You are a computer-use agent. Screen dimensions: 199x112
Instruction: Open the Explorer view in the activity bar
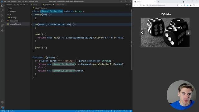click(x=2, y=5)
